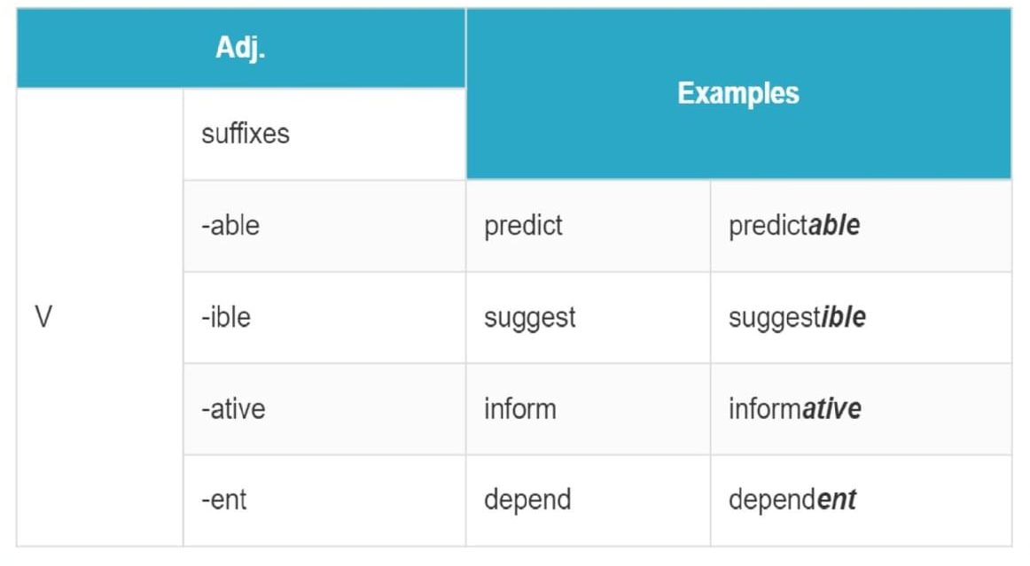Select the suffixes subheader cell

click(324, 134)
